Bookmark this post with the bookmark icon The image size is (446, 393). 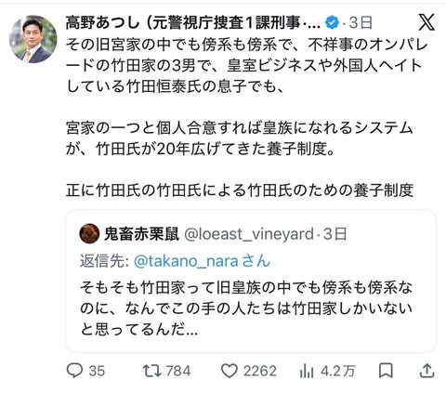(x=386, y=371)
